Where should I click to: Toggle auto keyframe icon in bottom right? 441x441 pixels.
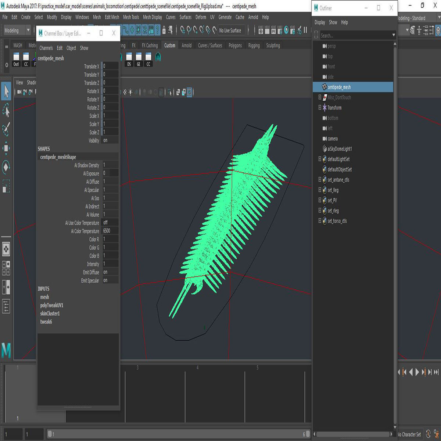point(428,434)
